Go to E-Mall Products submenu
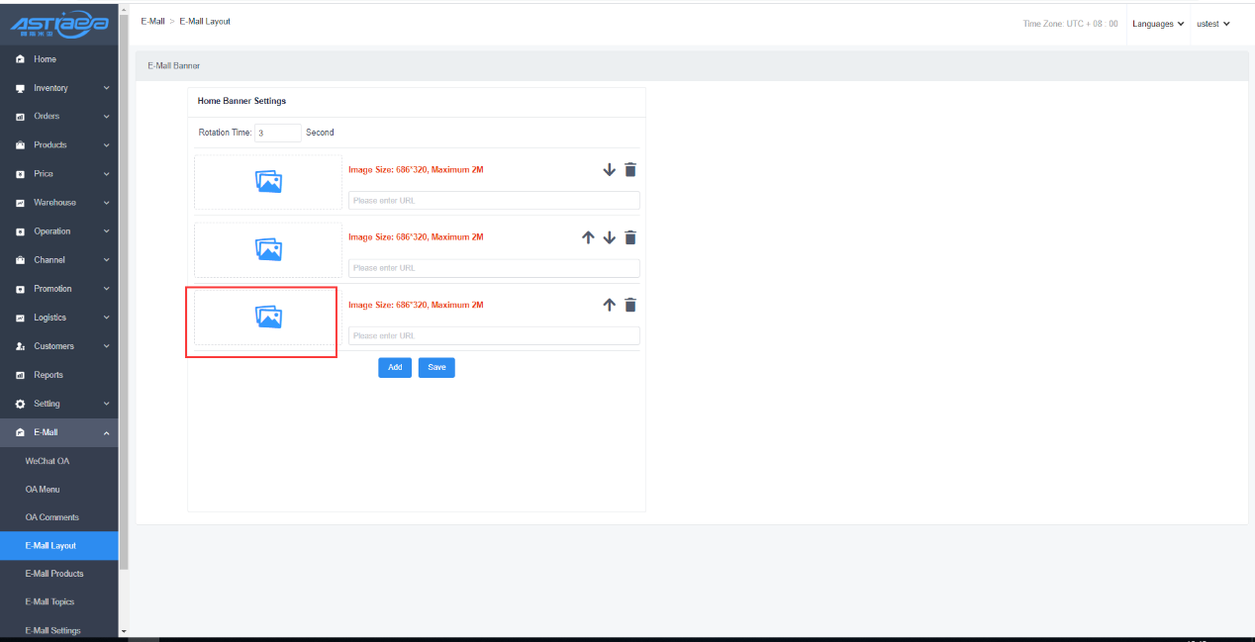 click(x=54, y=574)
